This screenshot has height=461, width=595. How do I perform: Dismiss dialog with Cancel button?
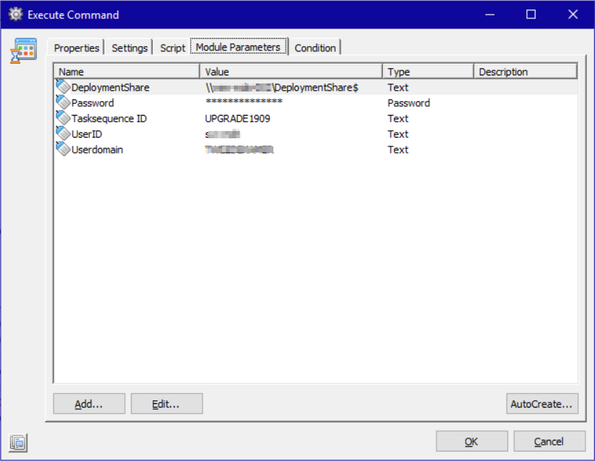549,441
